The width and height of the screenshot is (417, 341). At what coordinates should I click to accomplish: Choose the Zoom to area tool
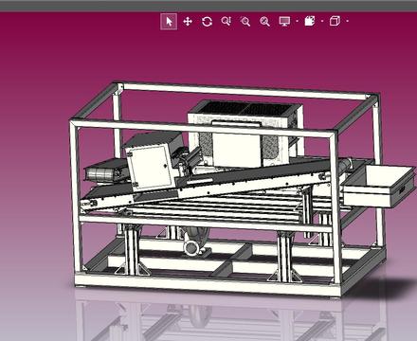point(245,21)
